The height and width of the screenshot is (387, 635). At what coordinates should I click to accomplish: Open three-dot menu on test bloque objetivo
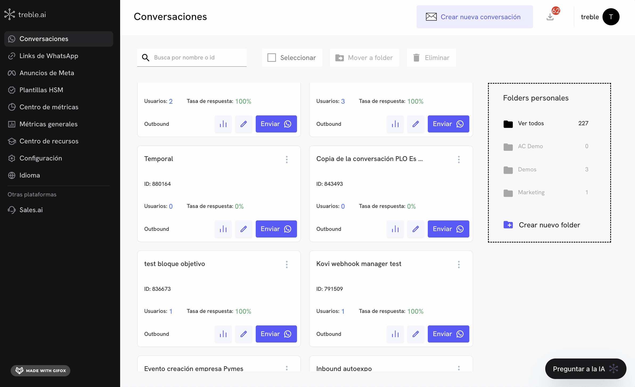coord(287,264)
